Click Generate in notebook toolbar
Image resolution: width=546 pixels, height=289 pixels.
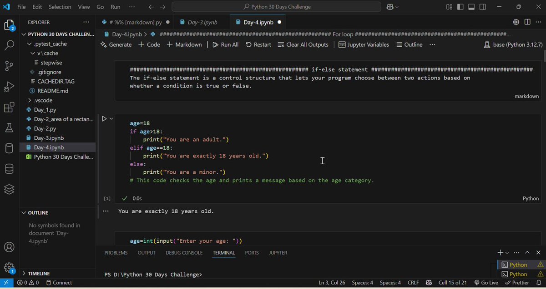pos(116,44)
